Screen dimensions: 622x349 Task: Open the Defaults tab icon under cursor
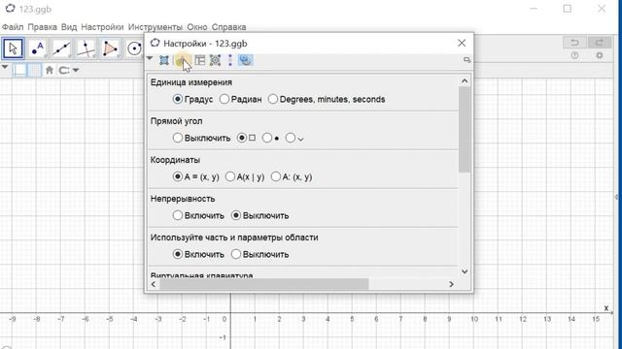coord(182,60)
